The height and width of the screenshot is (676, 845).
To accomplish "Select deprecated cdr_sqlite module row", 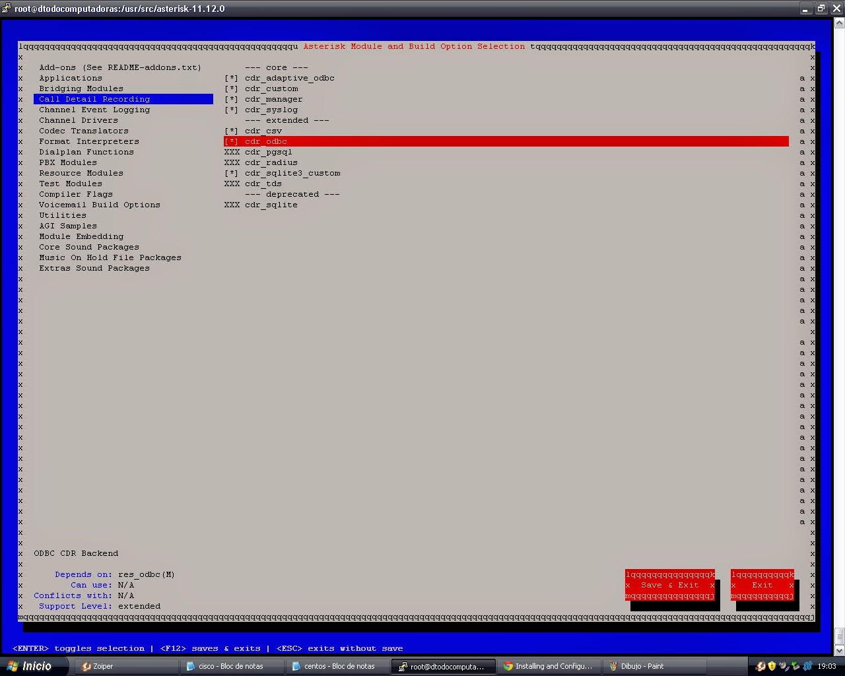I will (261, 205).
